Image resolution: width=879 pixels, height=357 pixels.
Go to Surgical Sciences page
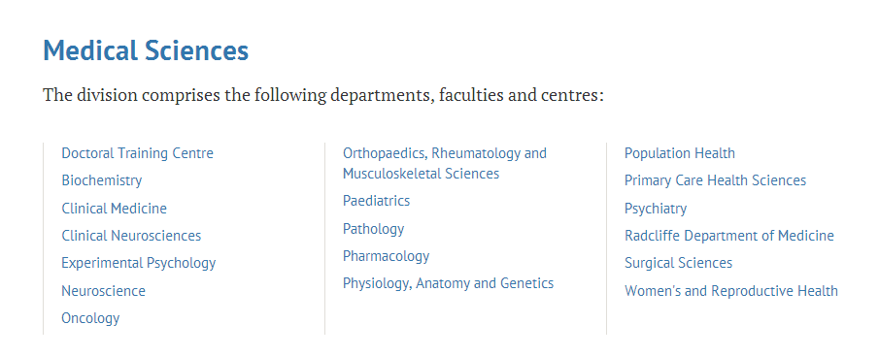(678, 263)
